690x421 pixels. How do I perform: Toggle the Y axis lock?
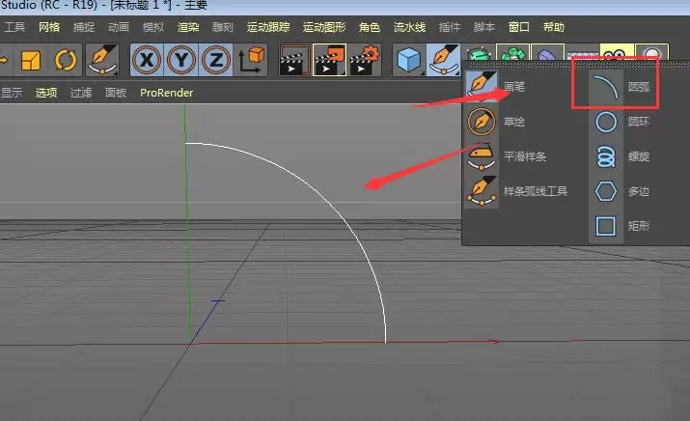(180, 60)
